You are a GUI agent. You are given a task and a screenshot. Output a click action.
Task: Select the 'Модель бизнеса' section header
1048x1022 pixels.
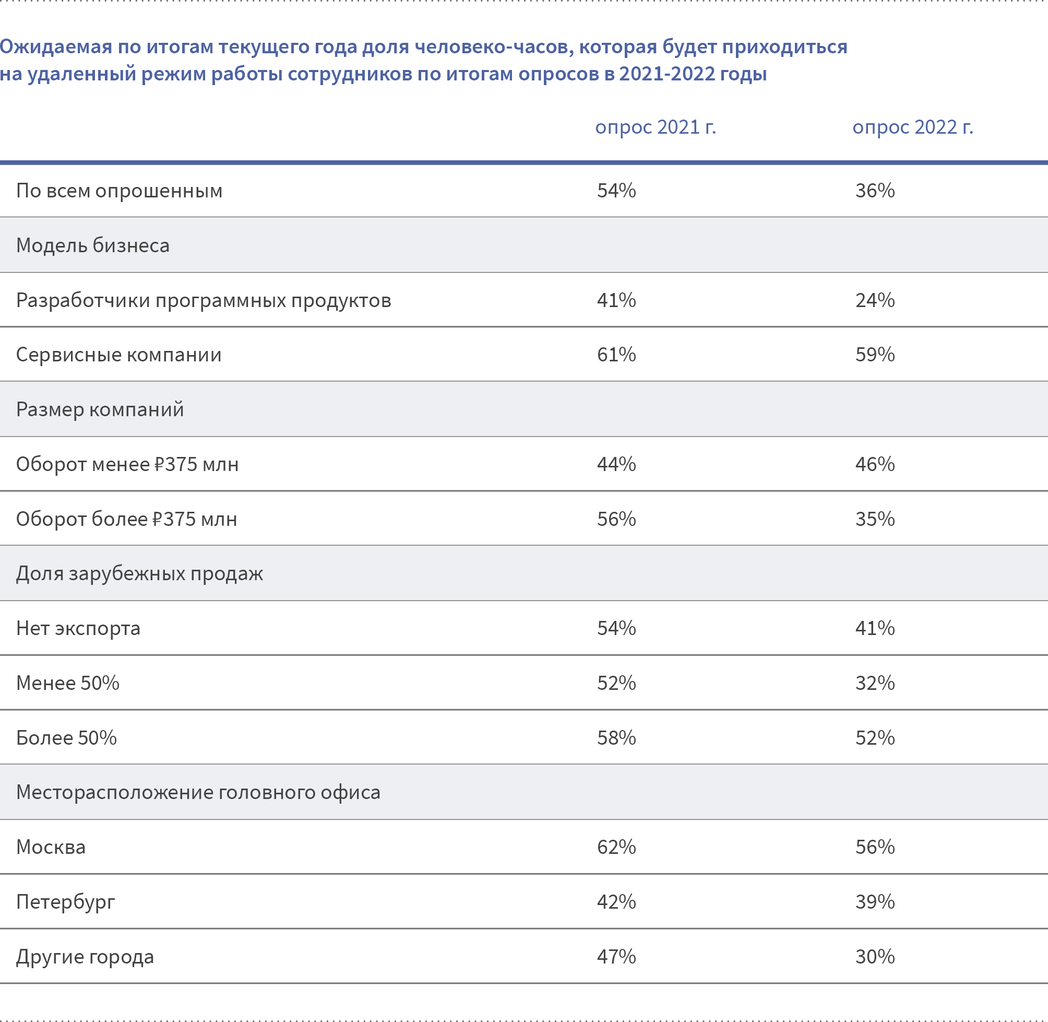click(93, 245)
